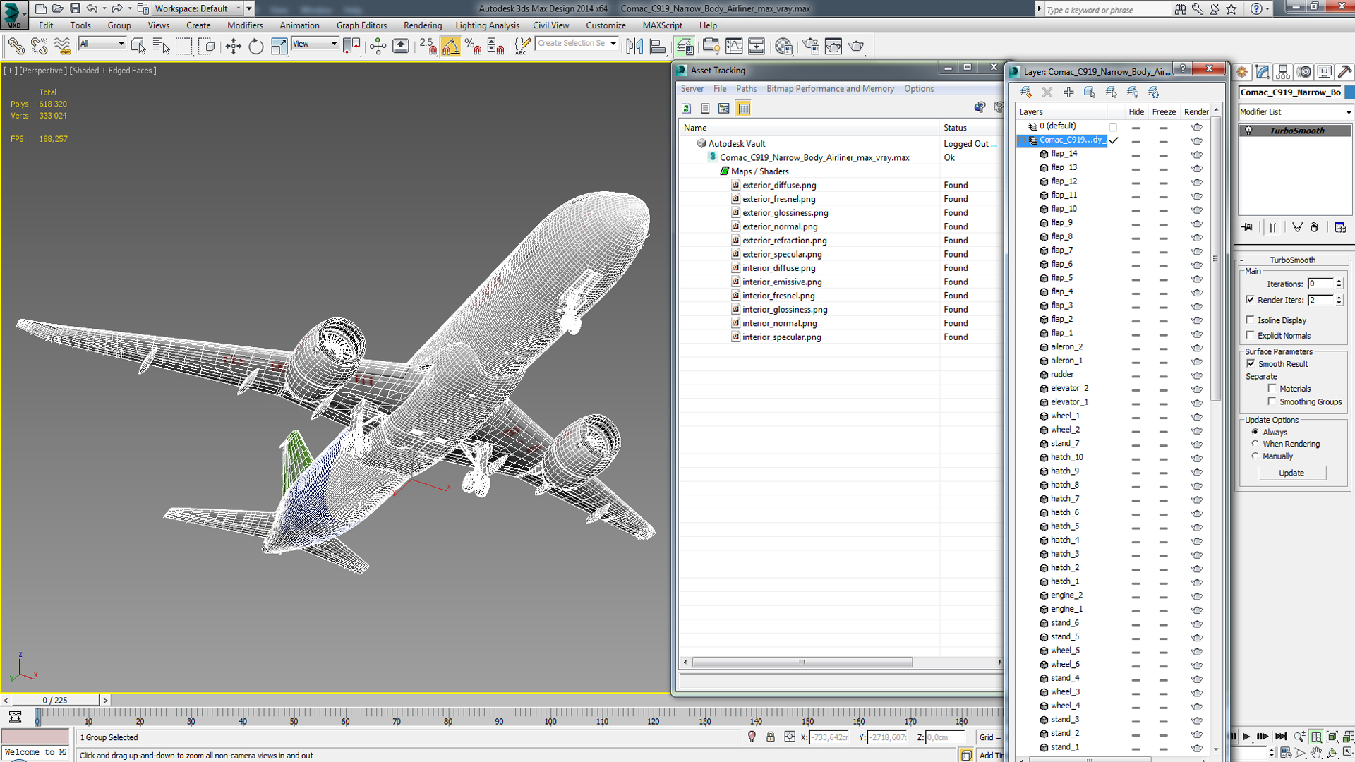
Task: Open Curve Editor from toolbar
Action: [734, 47]
